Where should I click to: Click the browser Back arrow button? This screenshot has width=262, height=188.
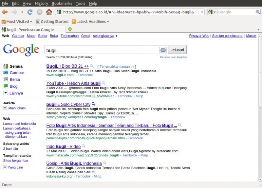click(x=5, y=12)
